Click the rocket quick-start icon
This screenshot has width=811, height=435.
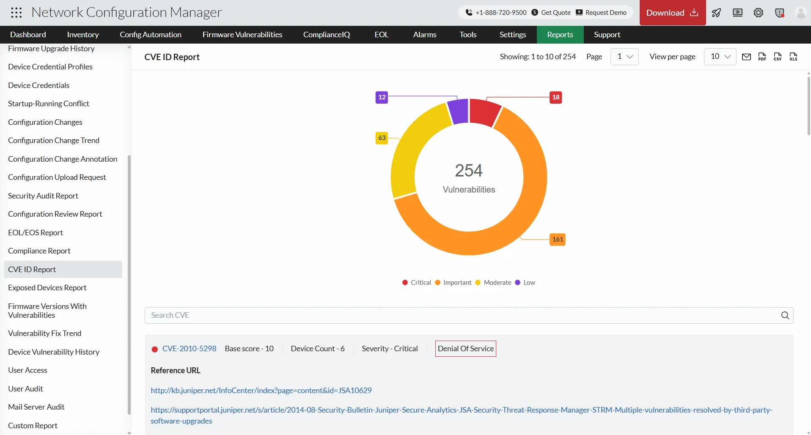click(x=716, y=13)
